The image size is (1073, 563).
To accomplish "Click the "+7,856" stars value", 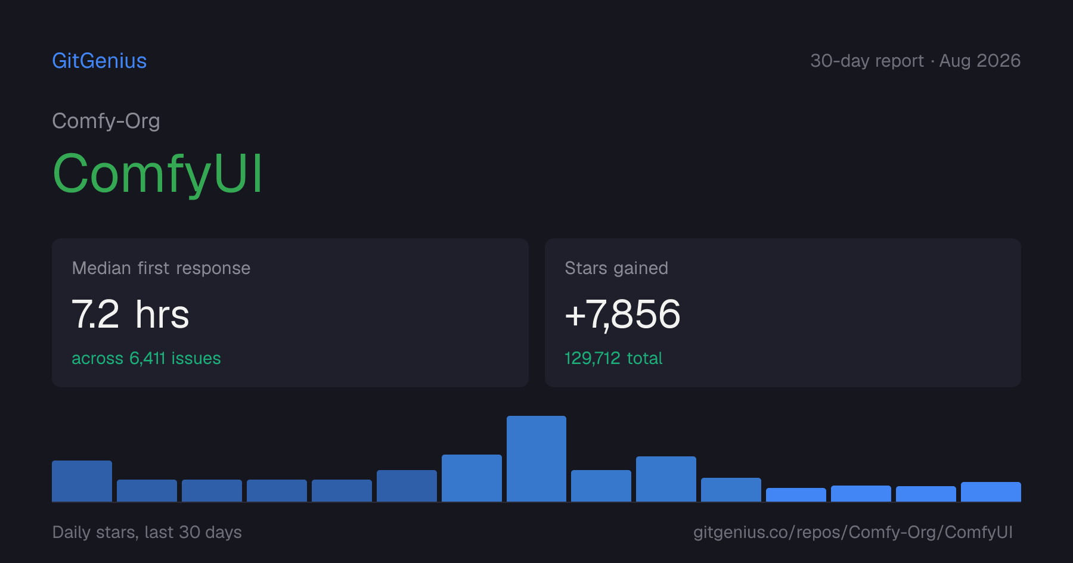I will tap(623, 315).
